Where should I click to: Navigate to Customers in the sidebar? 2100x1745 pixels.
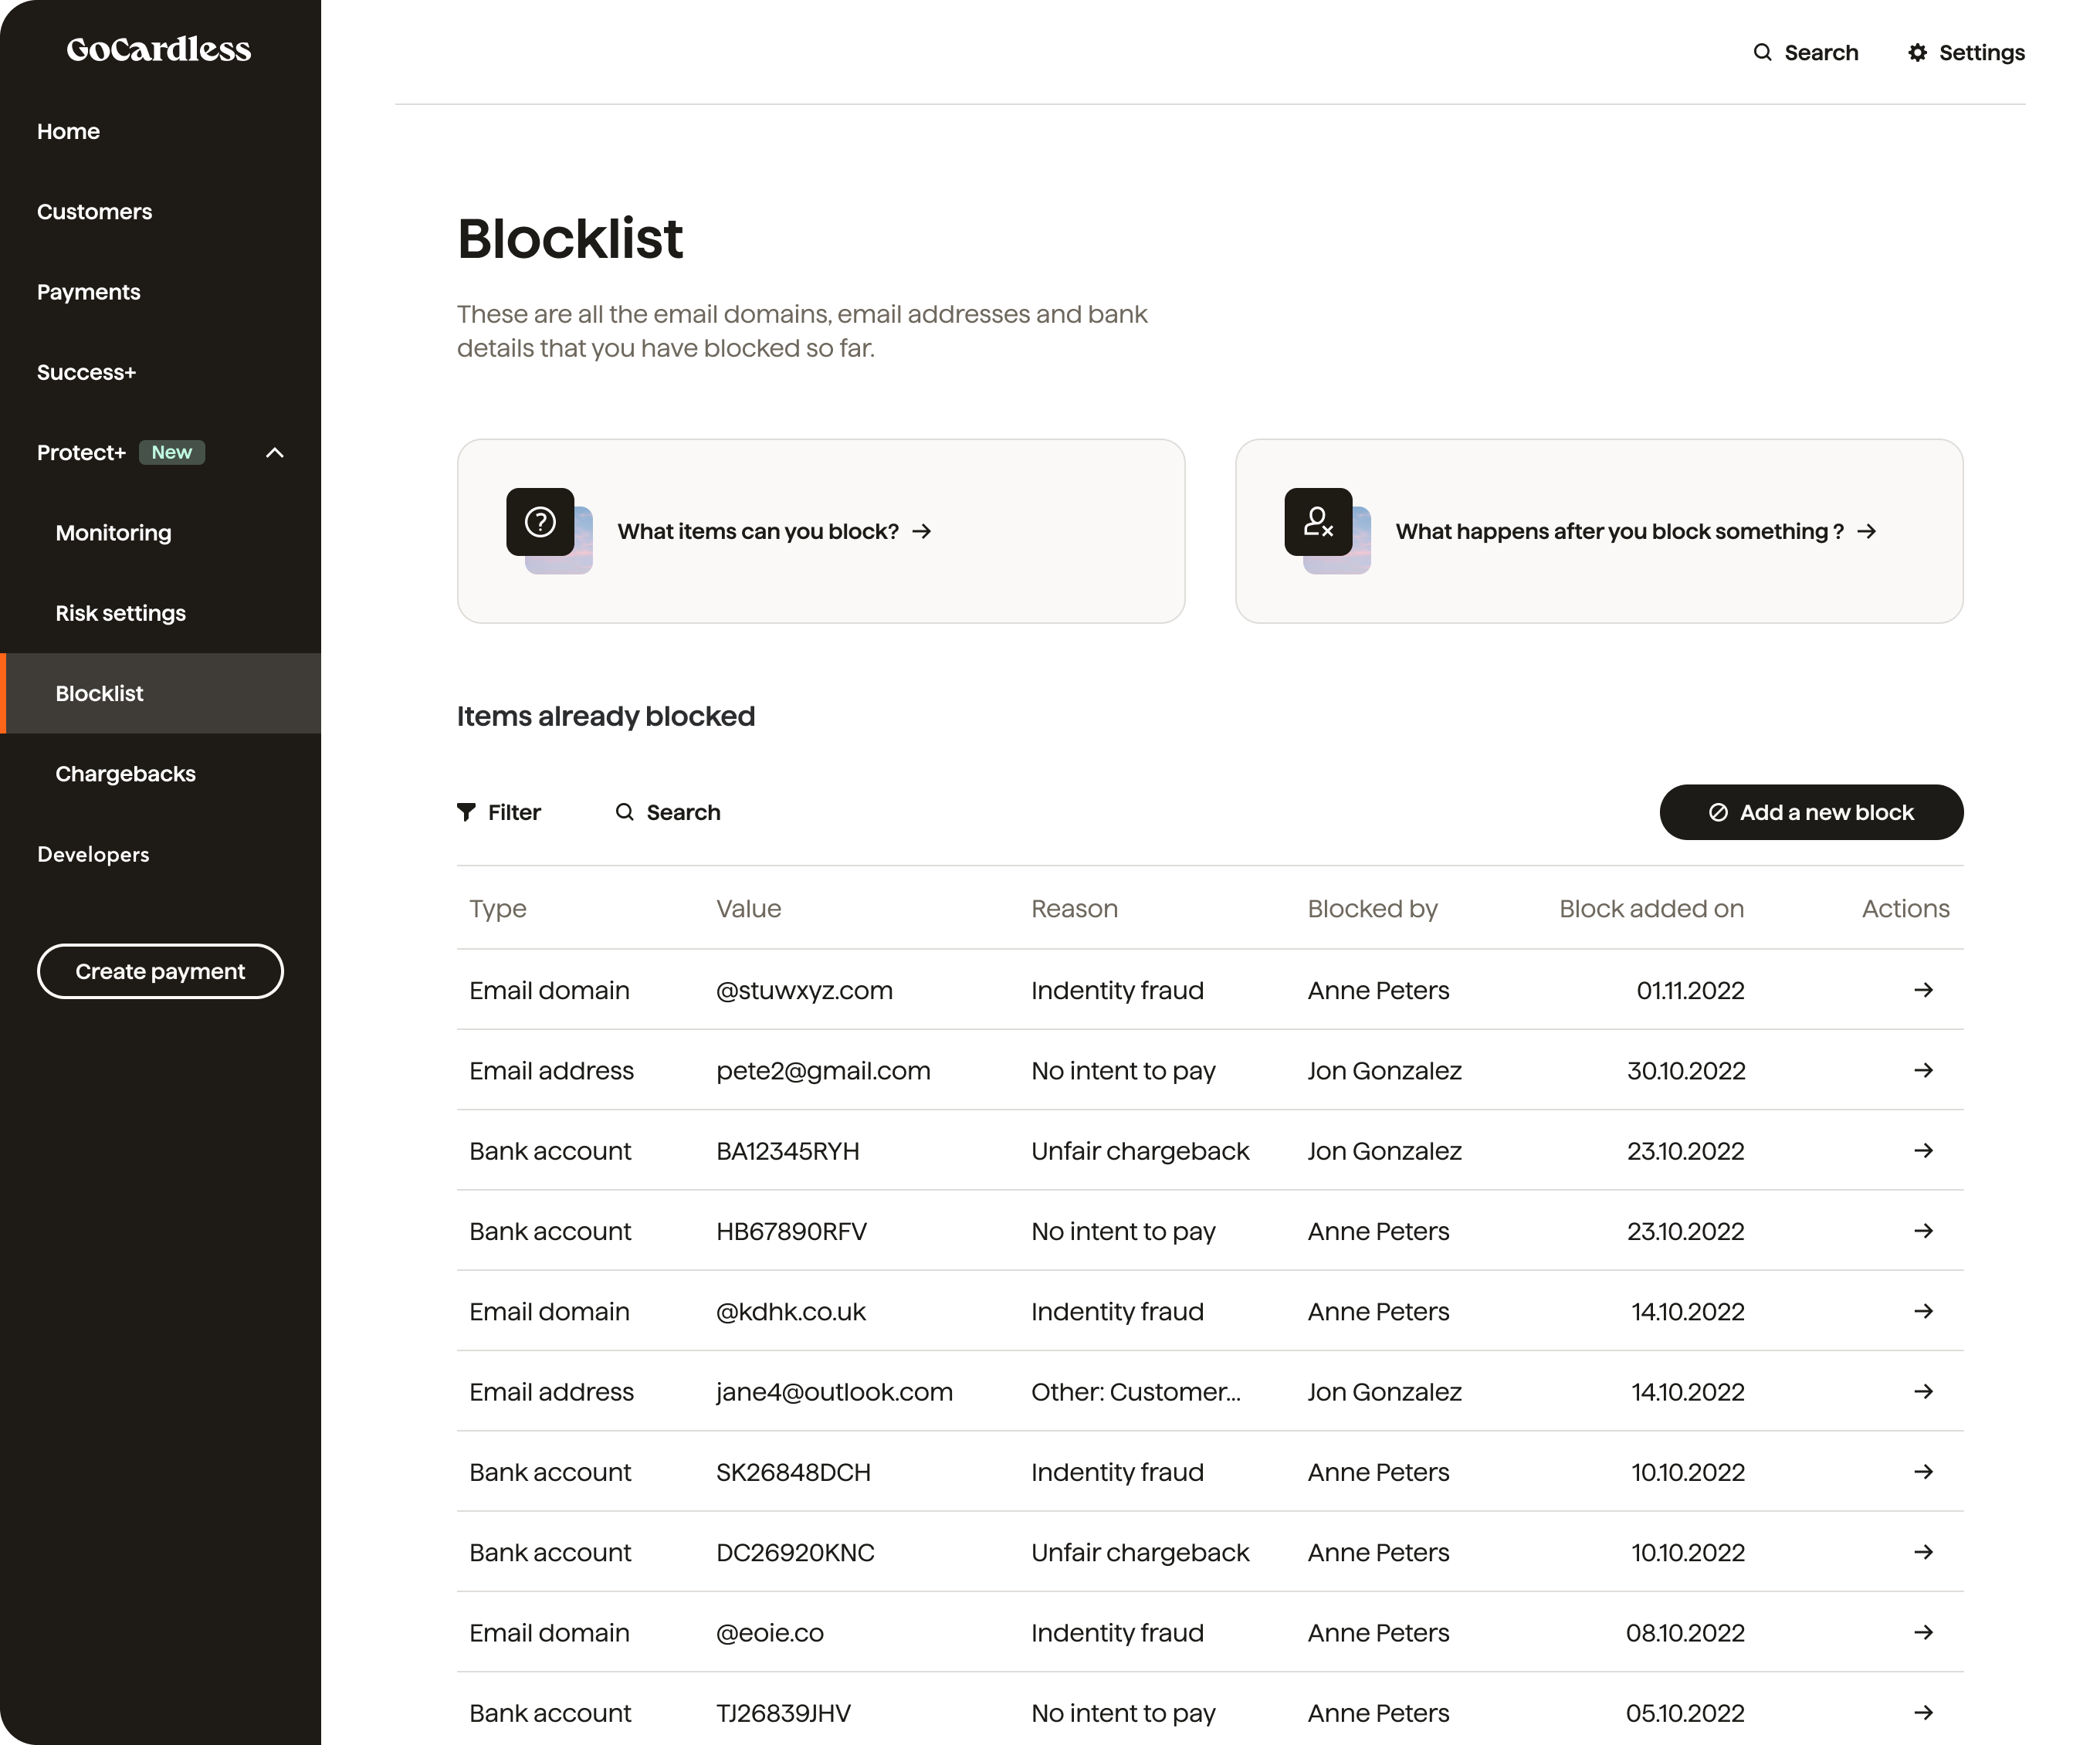tap(95, 211)
